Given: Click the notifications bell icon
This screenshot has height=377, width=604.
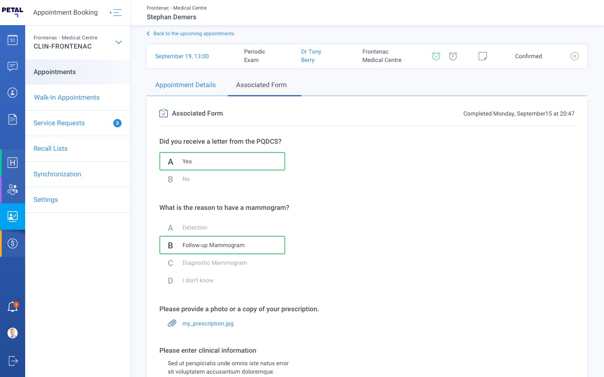Looking at the screenshot, I should pyautogui.click(x=13, y=307).
